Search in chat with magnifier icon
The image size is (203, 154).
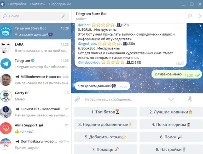coord(190,16)
